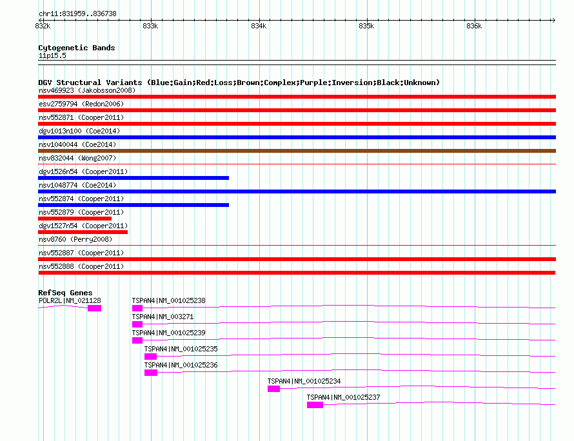This screenshot has height=441, width=574.
Task: Click the POLR2L NM_021128 exon block
Action: [x=94, y=308]
